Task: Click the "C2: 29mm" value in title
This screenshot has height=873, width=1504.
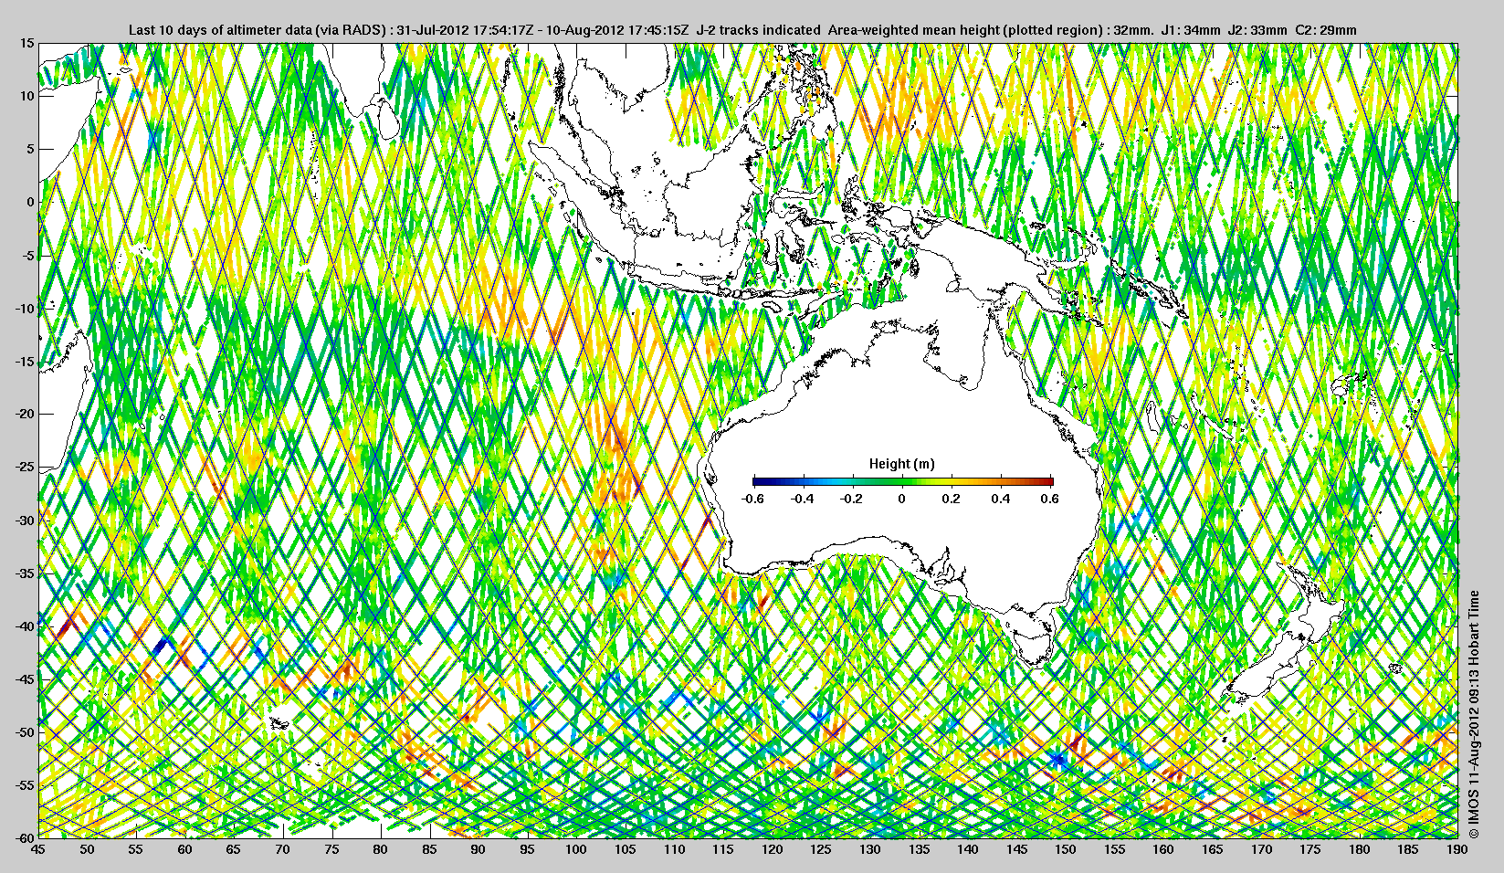Action: tap(1326, 30)
